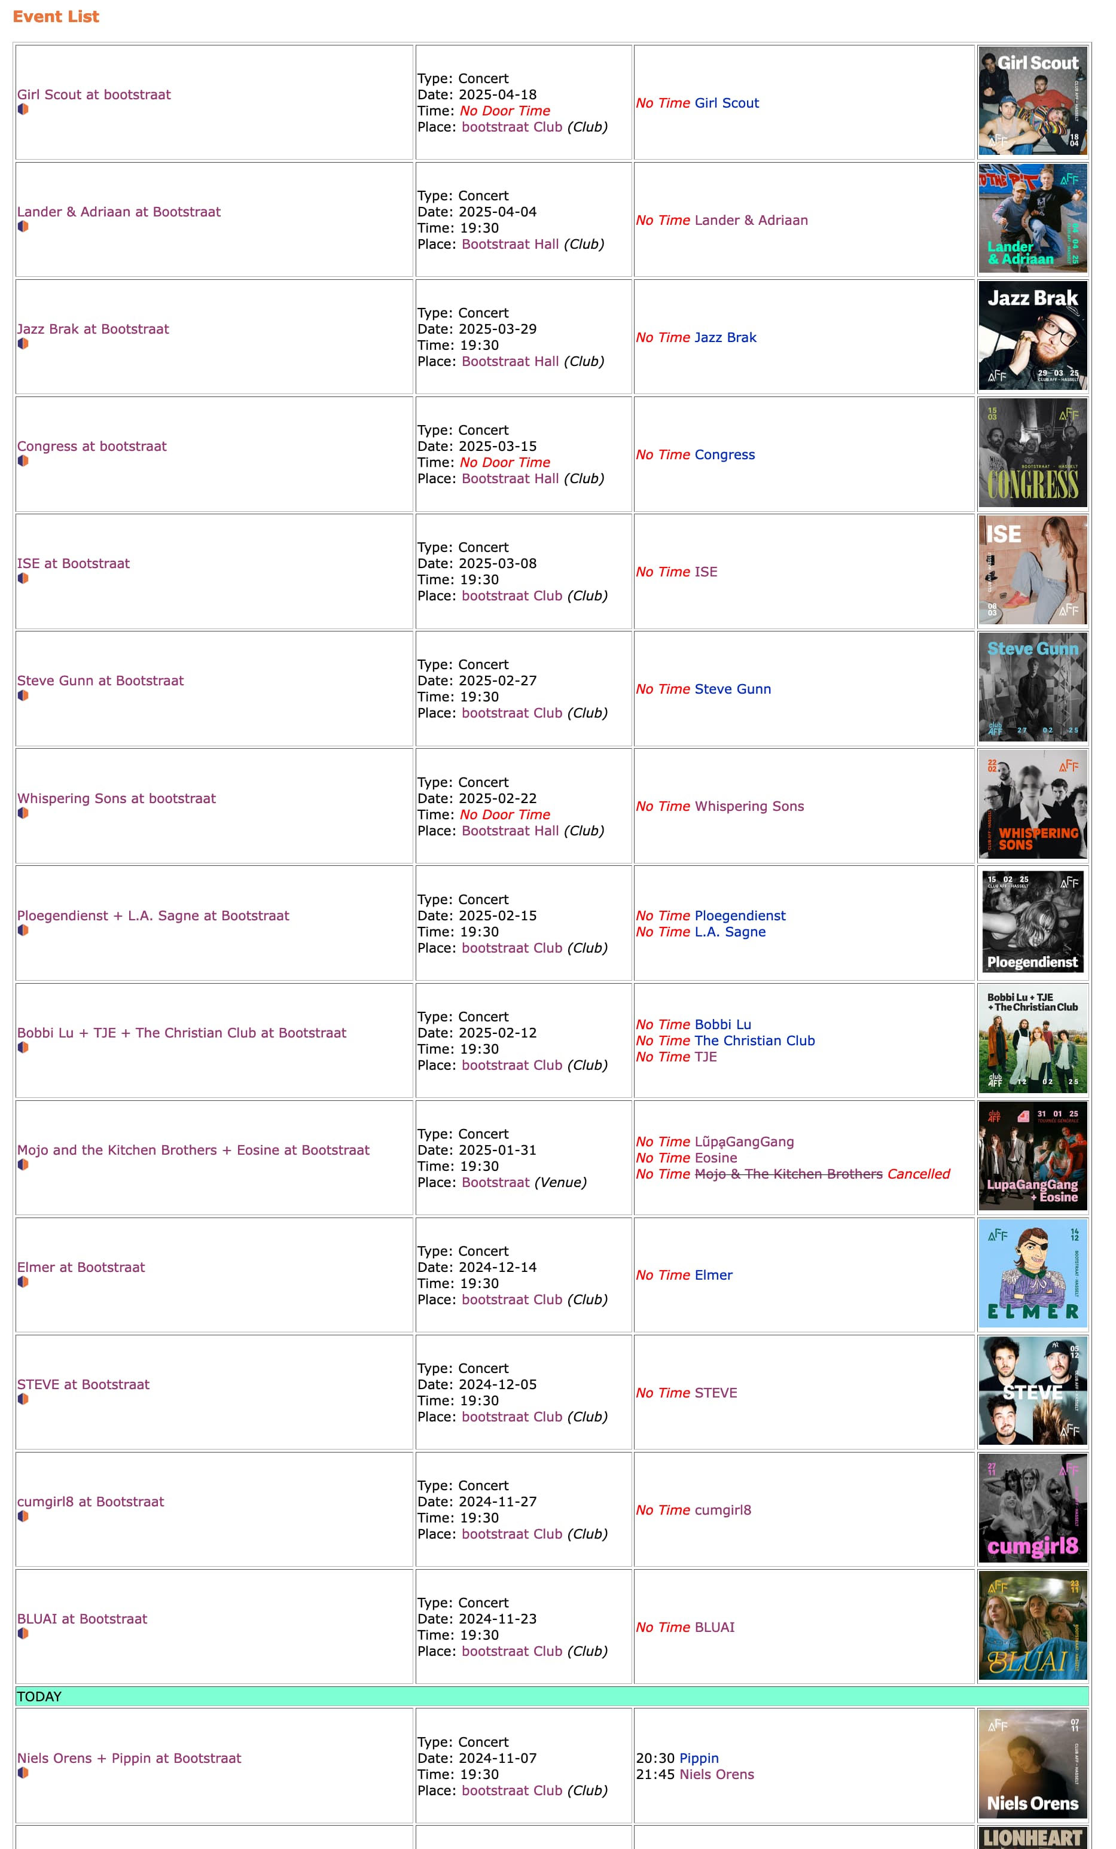Click the hexagon icon below Elmer at Bootstraat
This screenshot has width=1116, height=1849.
(x=23, y=1282)
